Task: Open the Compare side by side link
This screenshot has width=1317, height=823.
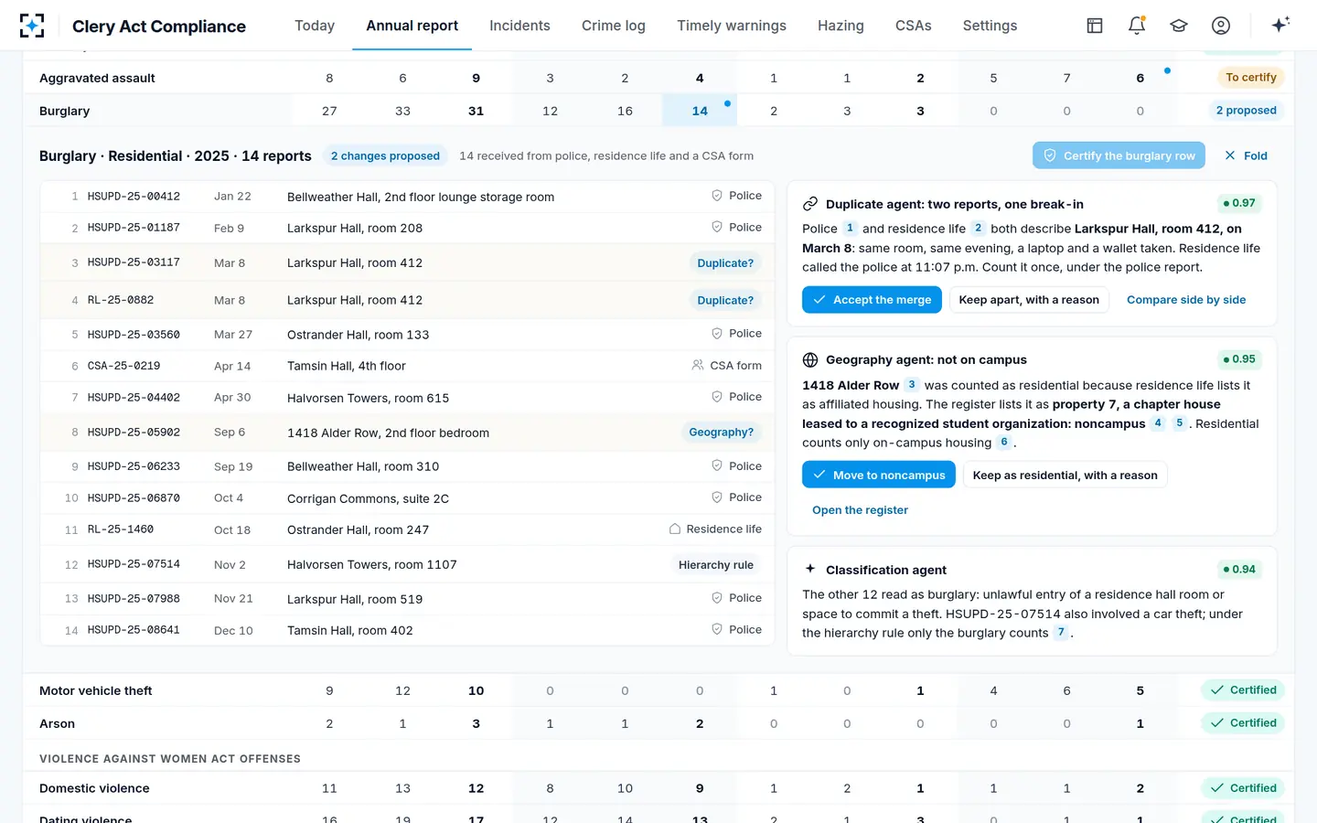Action: point(1186,300)
